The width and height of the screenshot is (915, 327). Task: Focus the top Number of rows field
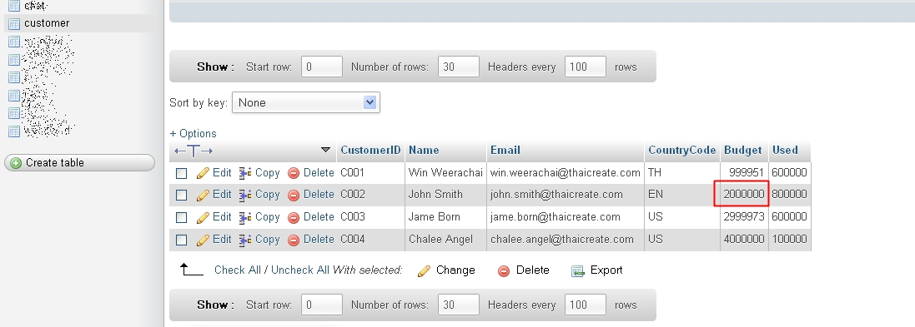click(459, 67)
